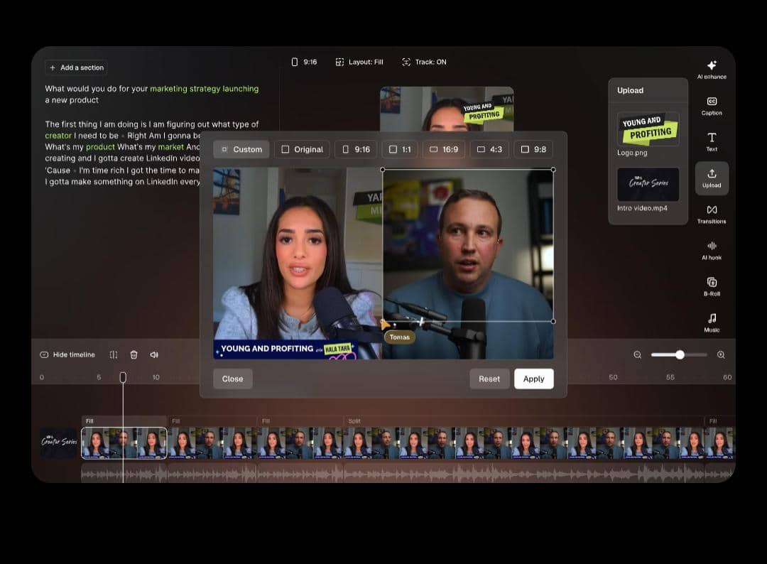Click the split clip icon
This screenshot has height=564, width=767.
pos(114,354)
